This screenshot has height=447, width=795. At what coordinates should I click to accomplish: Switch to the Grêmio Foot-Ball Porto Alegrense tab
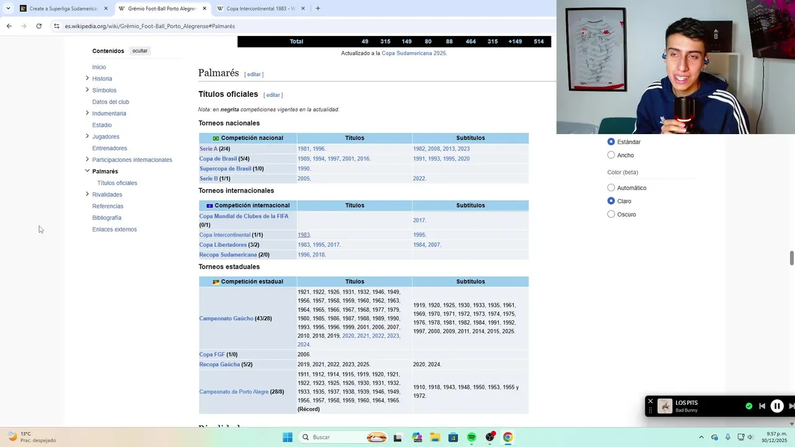pyautogui.click(x=161, y=9)
